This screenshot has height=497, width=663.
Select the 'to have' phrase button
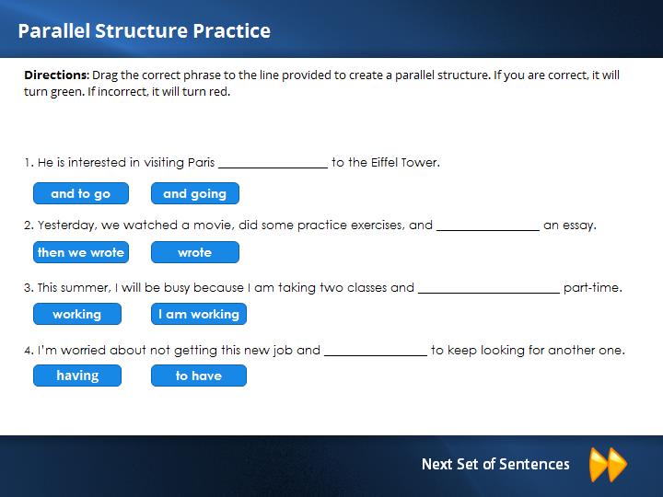pos(199,376)
